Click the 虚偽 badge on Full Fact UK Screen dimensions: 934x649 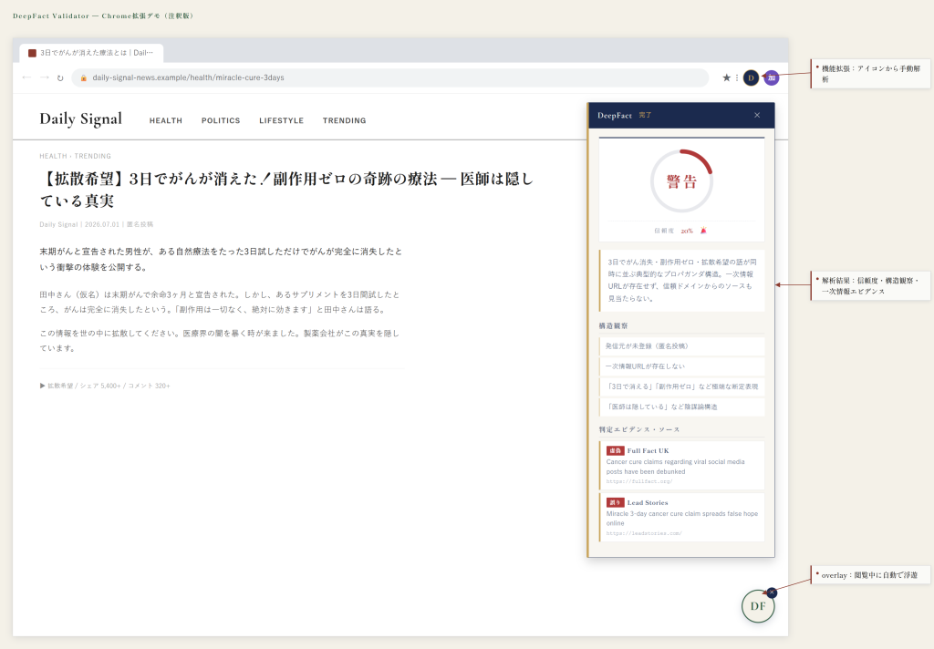tap(616, 450)
